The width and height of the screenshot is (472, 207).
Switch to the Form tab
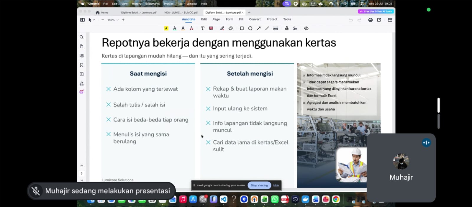tap(230, 19)
